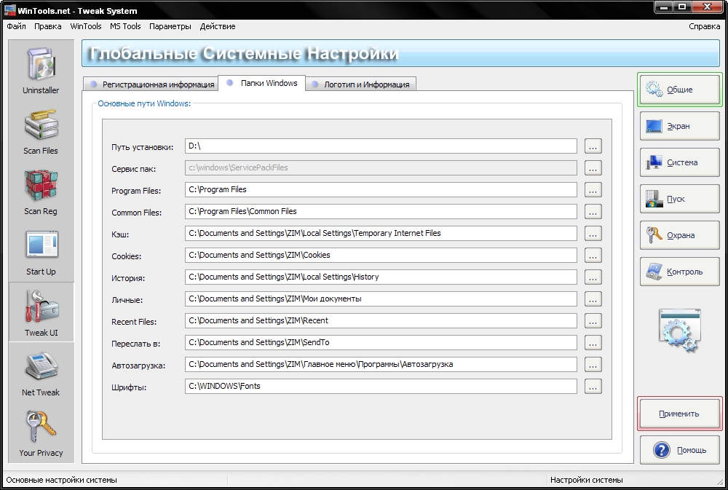Browse for the Common Files folder
The height and width of the screenshot is (490, 728).
coord(593,212)
